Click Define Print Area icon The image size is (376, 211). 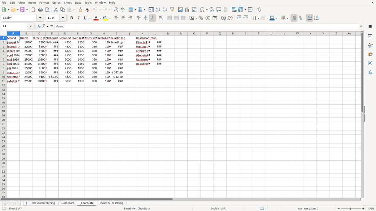point(234,10)
